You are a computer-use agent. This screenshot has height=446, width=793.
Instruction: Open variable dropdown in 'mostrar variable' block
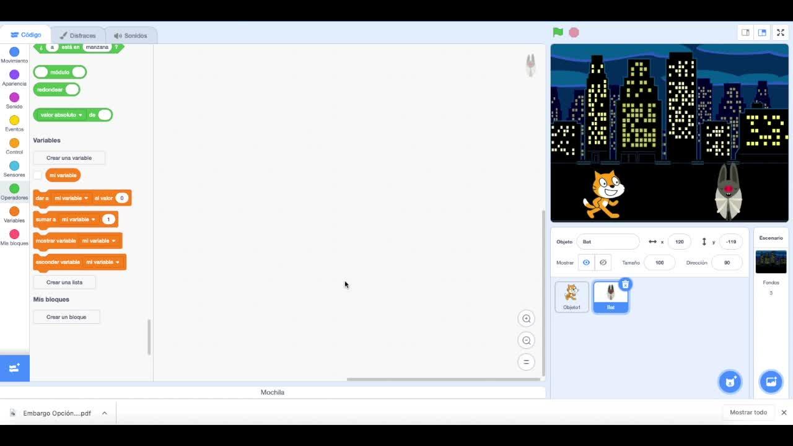(x=99, y=241)
